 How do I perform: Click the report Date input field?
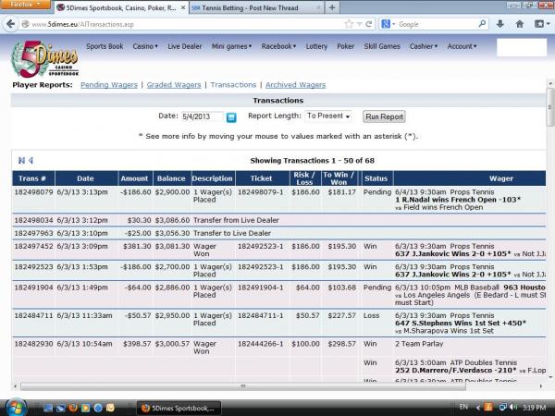click(x=202, y=117)
